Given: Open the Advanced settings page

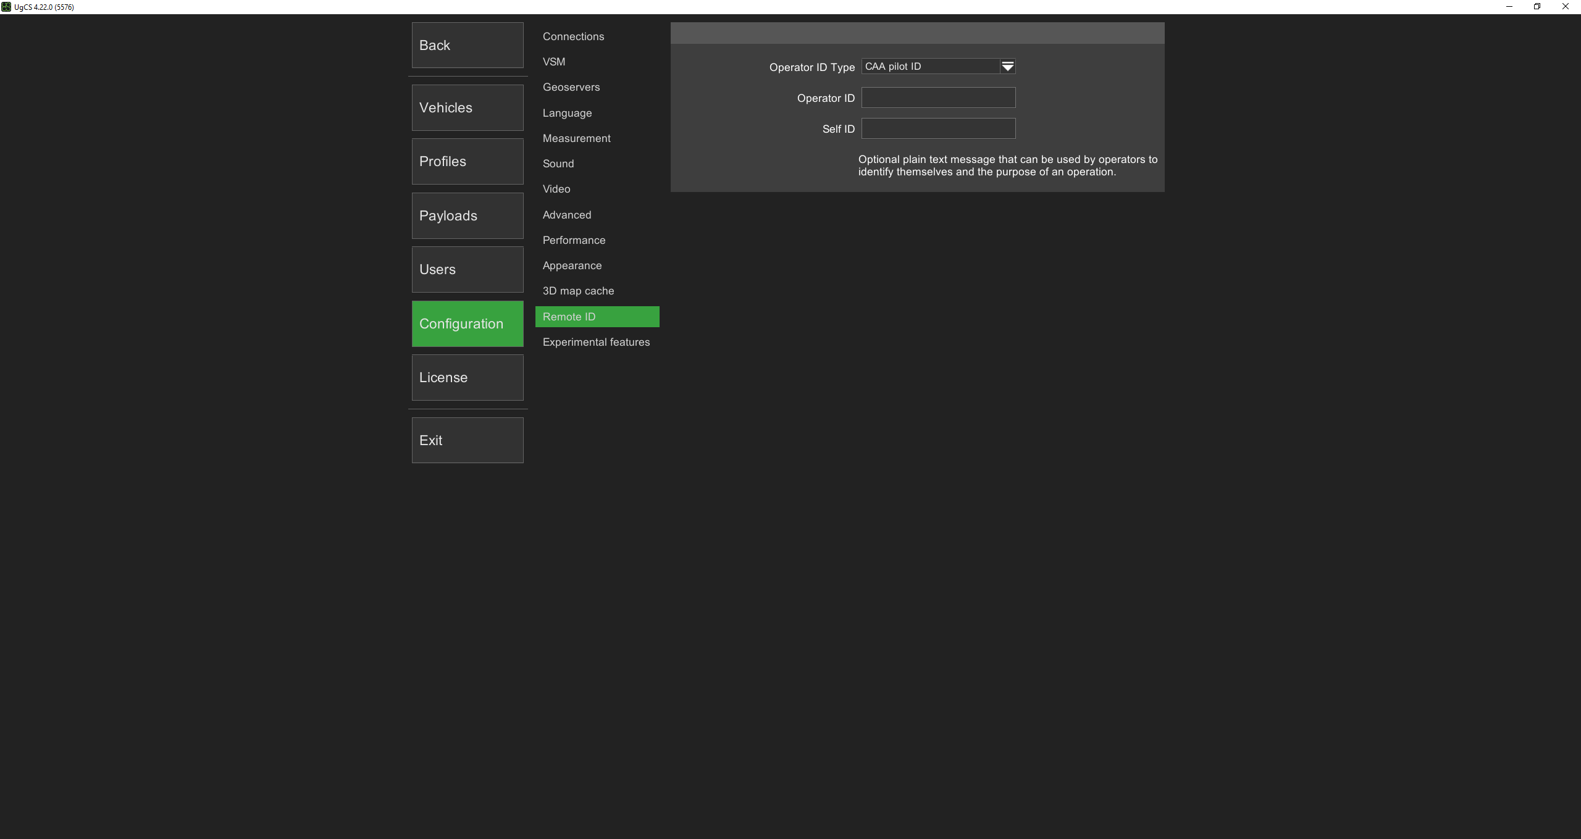Looking at the screenshot, I should click(566, 214).
